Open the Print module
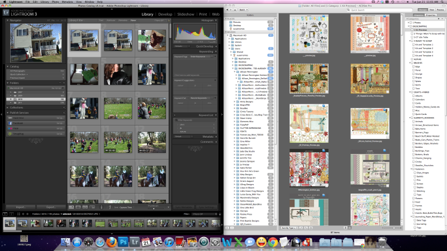This screenshot has width=447, height=251. 203,15
